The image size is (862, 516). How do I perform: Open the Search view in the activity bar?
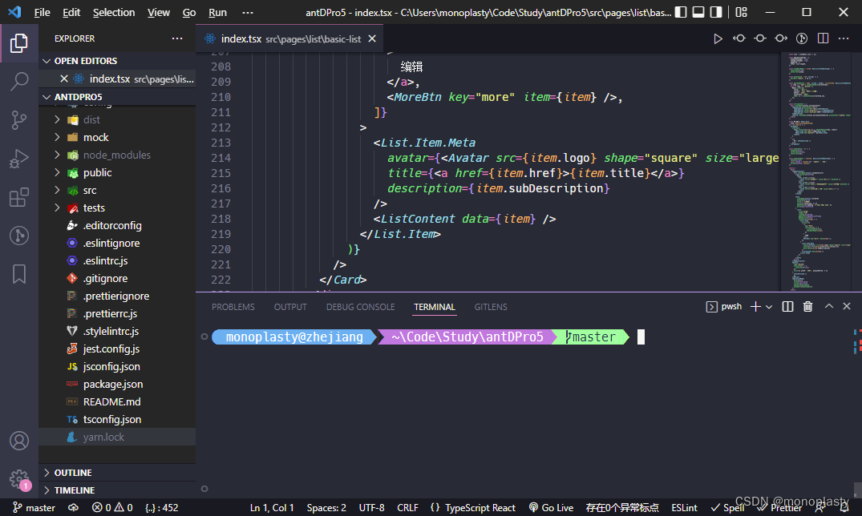[19, 81]
